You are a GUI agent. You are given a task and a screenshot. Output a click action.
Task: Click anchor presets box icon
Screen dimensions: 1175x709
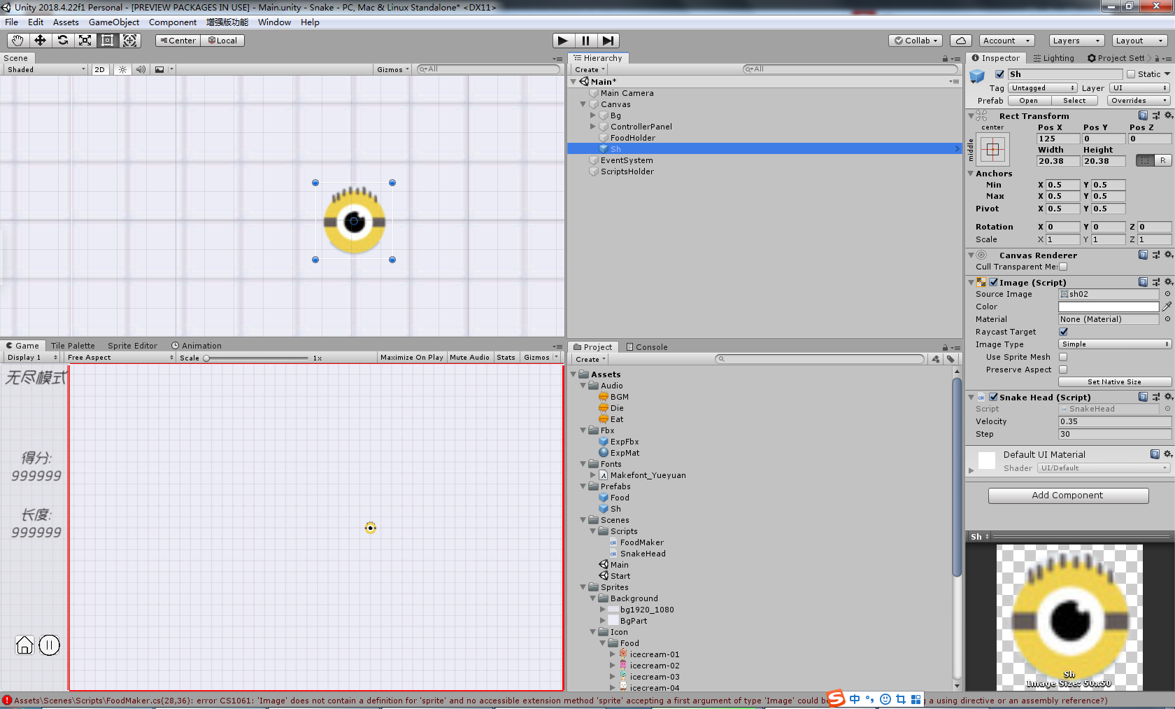(992, 149)
